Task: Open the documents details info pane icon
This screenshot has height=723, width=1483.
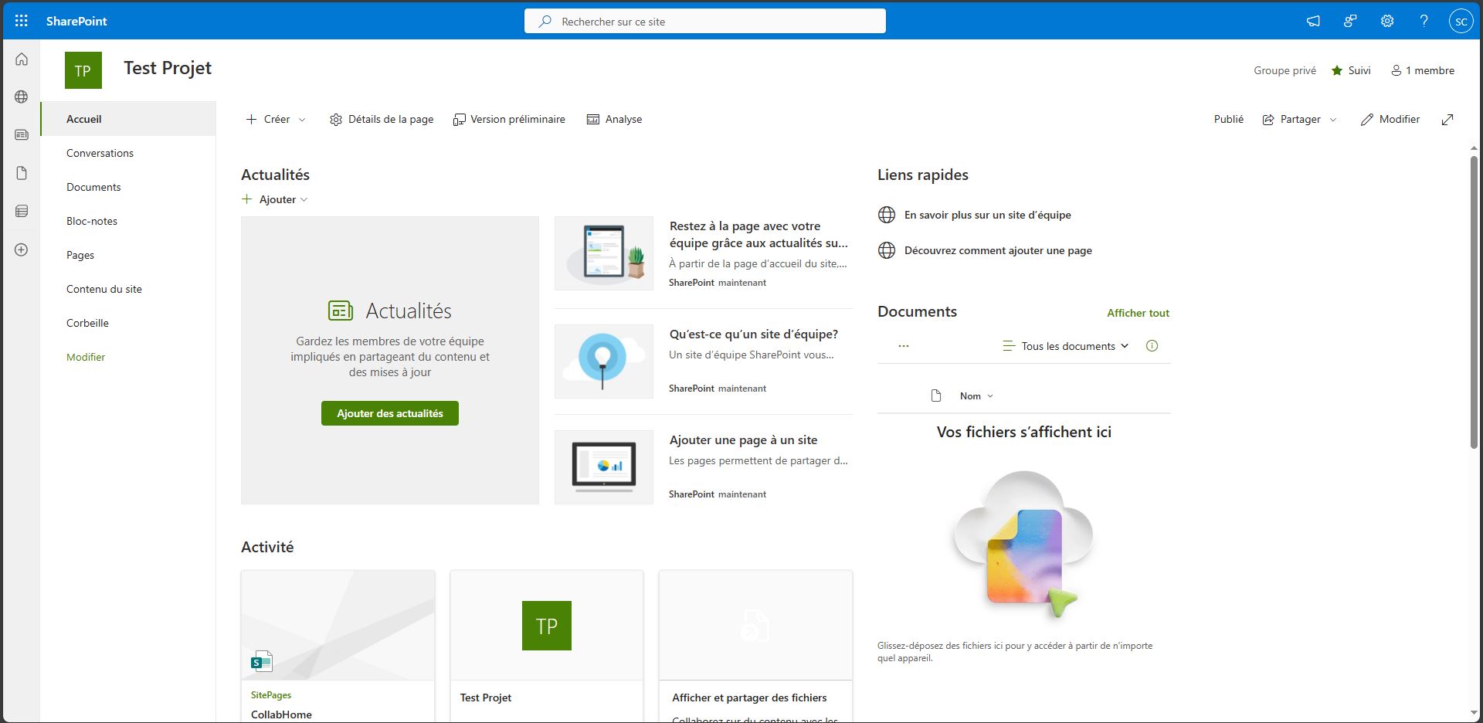Action: coord(1152,346)
